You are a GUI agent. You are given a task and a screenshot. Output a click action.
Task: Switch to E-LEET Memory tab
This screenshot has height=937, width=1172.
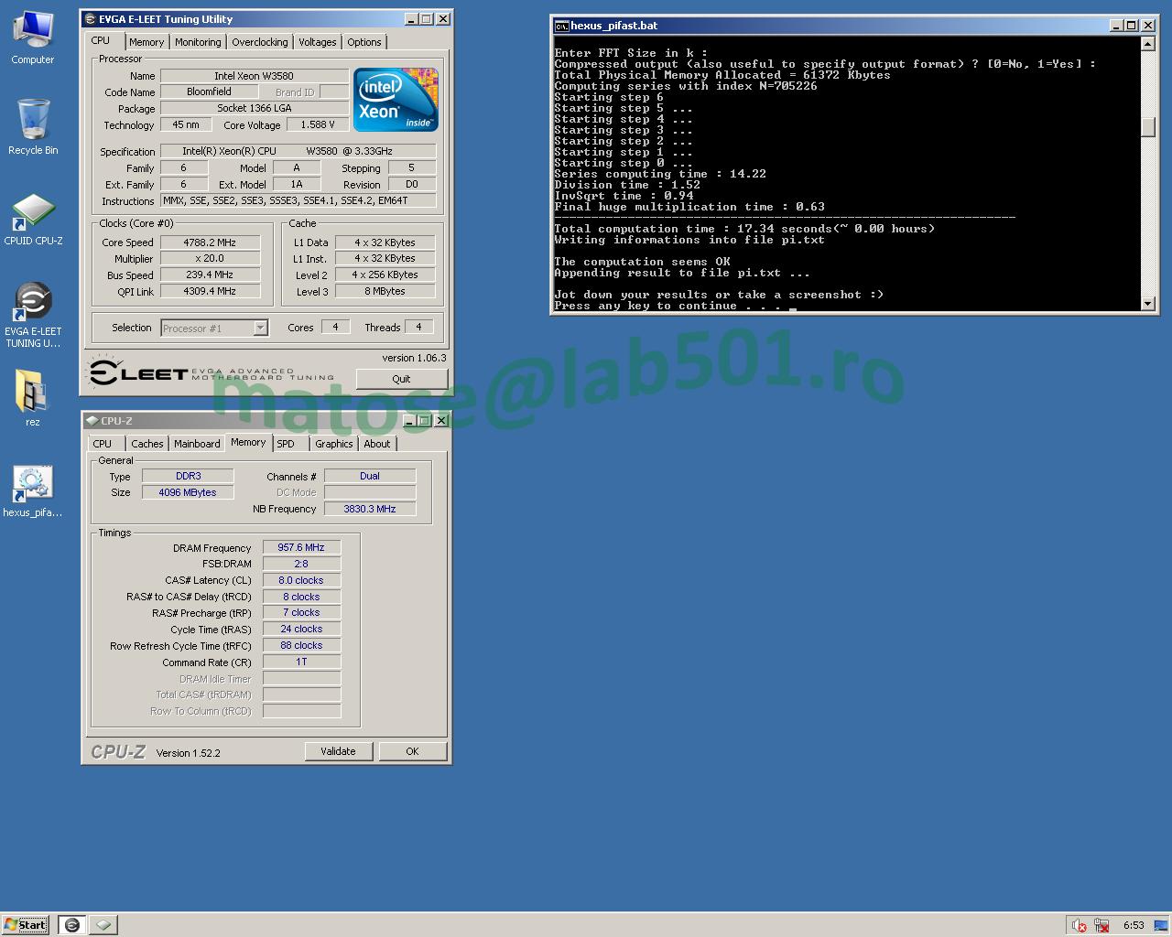point(146,42)
